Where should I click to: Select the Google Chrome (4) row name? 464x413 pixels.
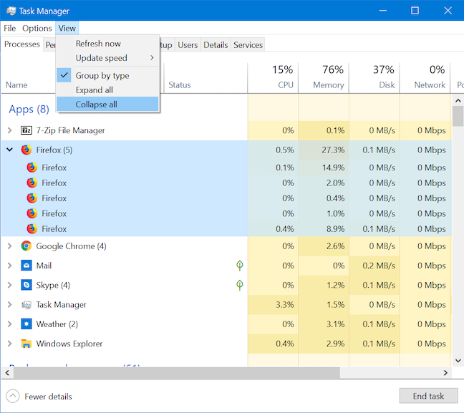pyautogui.click(x=71, y=246)
